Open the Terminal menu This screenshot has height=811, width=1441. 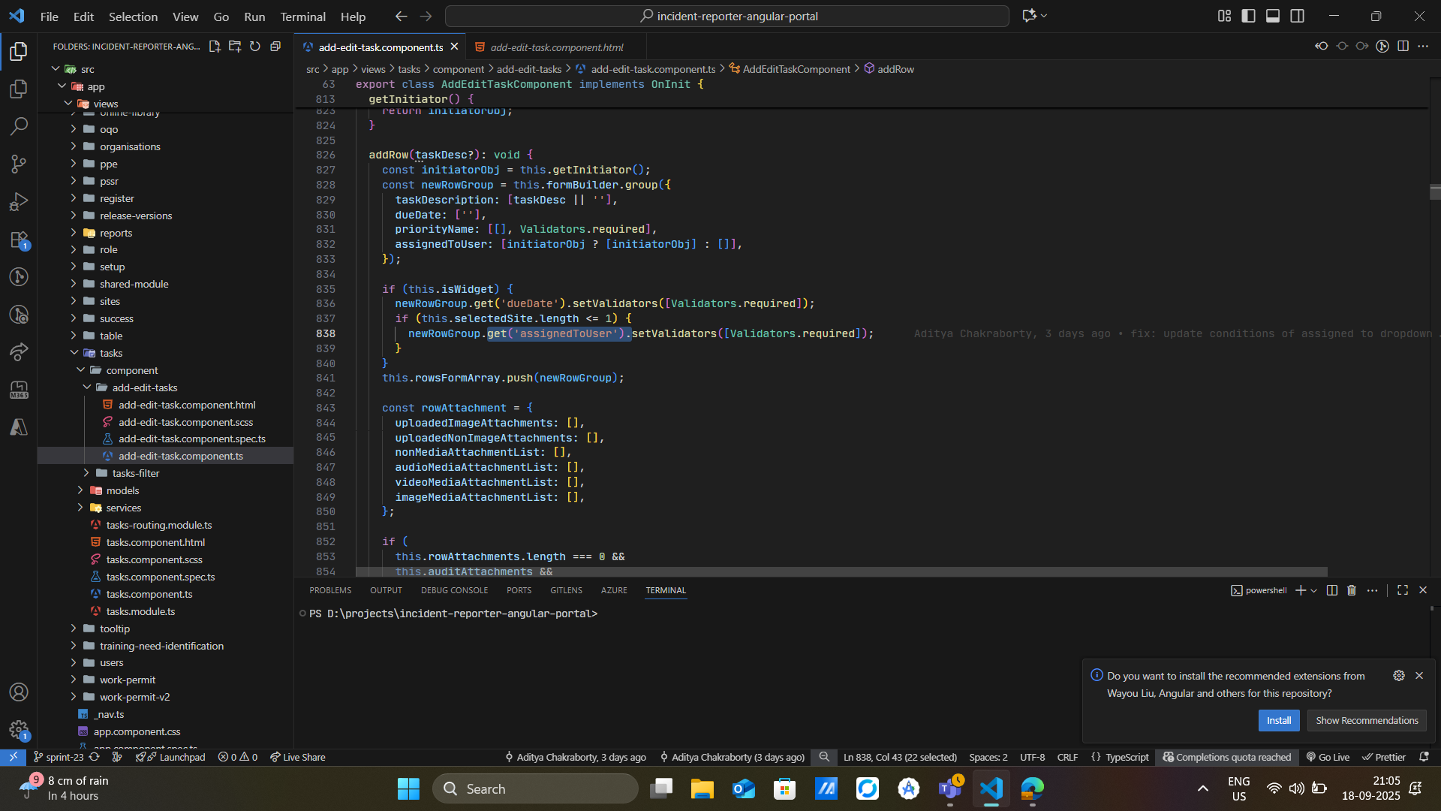[x=302, y=17]
